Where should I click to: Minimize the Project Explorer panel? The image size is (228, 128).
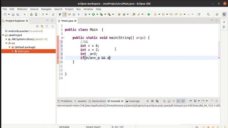pyautogui.click(x=47, y=21)
